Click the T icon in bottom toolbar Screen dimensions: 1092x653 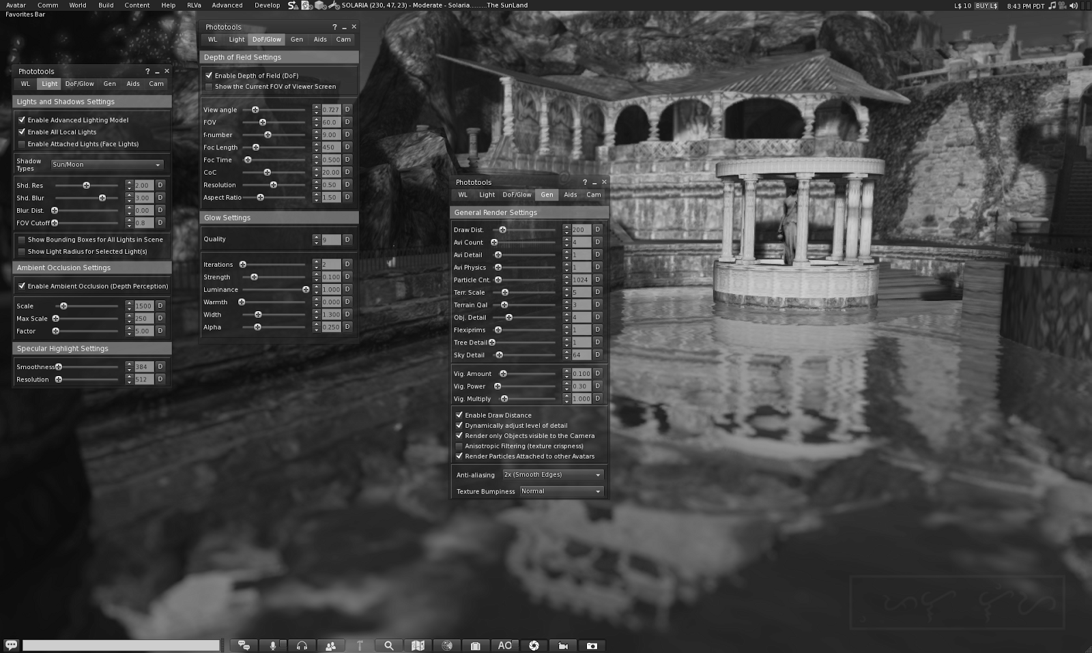pos(360,645)
